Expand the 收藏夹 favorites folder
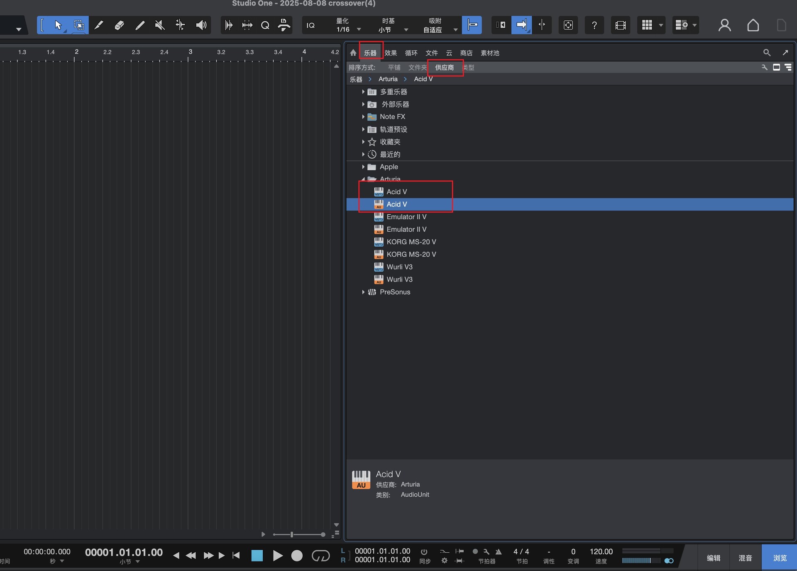The image size is (797, 571). click(x=363, y=142)
